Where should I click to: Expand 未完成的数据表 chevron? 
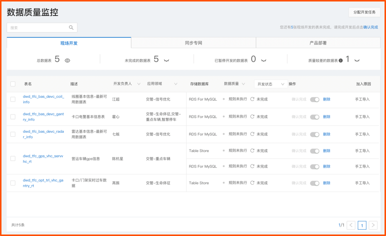click(166, 60)
